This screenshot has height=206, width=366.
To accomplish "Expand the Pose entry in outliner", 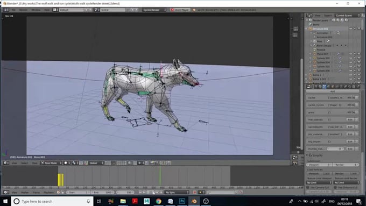I will [x=311, y=41].
